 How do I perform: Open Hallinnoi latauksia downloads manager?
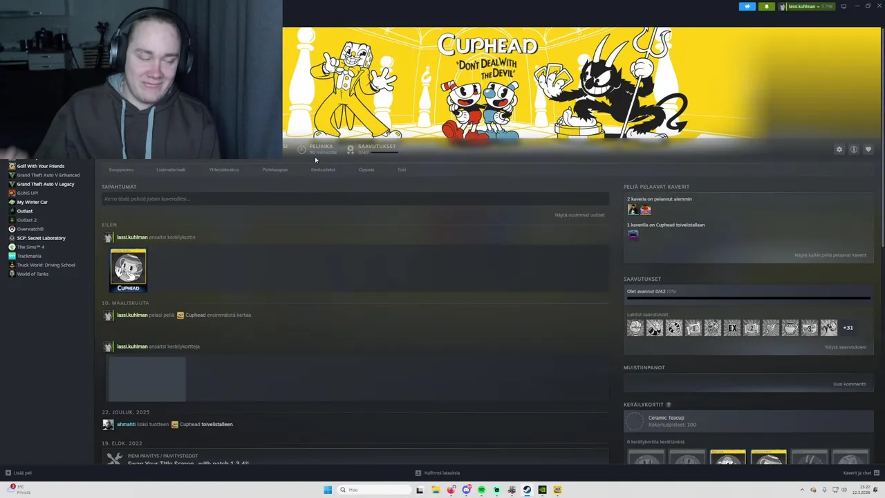[438, 473]
